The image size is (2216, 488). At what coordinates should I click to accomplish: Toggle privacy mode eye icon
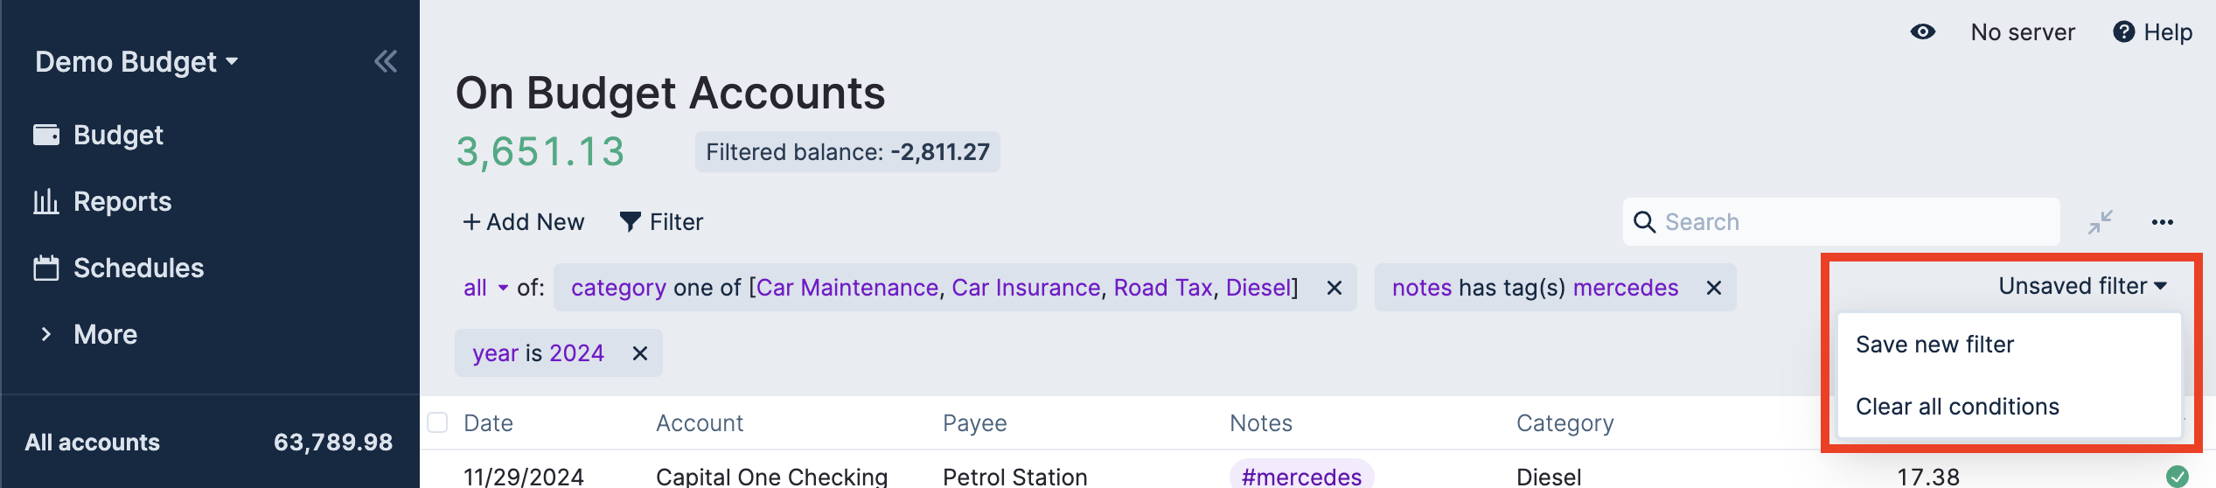click(1922, 32)
